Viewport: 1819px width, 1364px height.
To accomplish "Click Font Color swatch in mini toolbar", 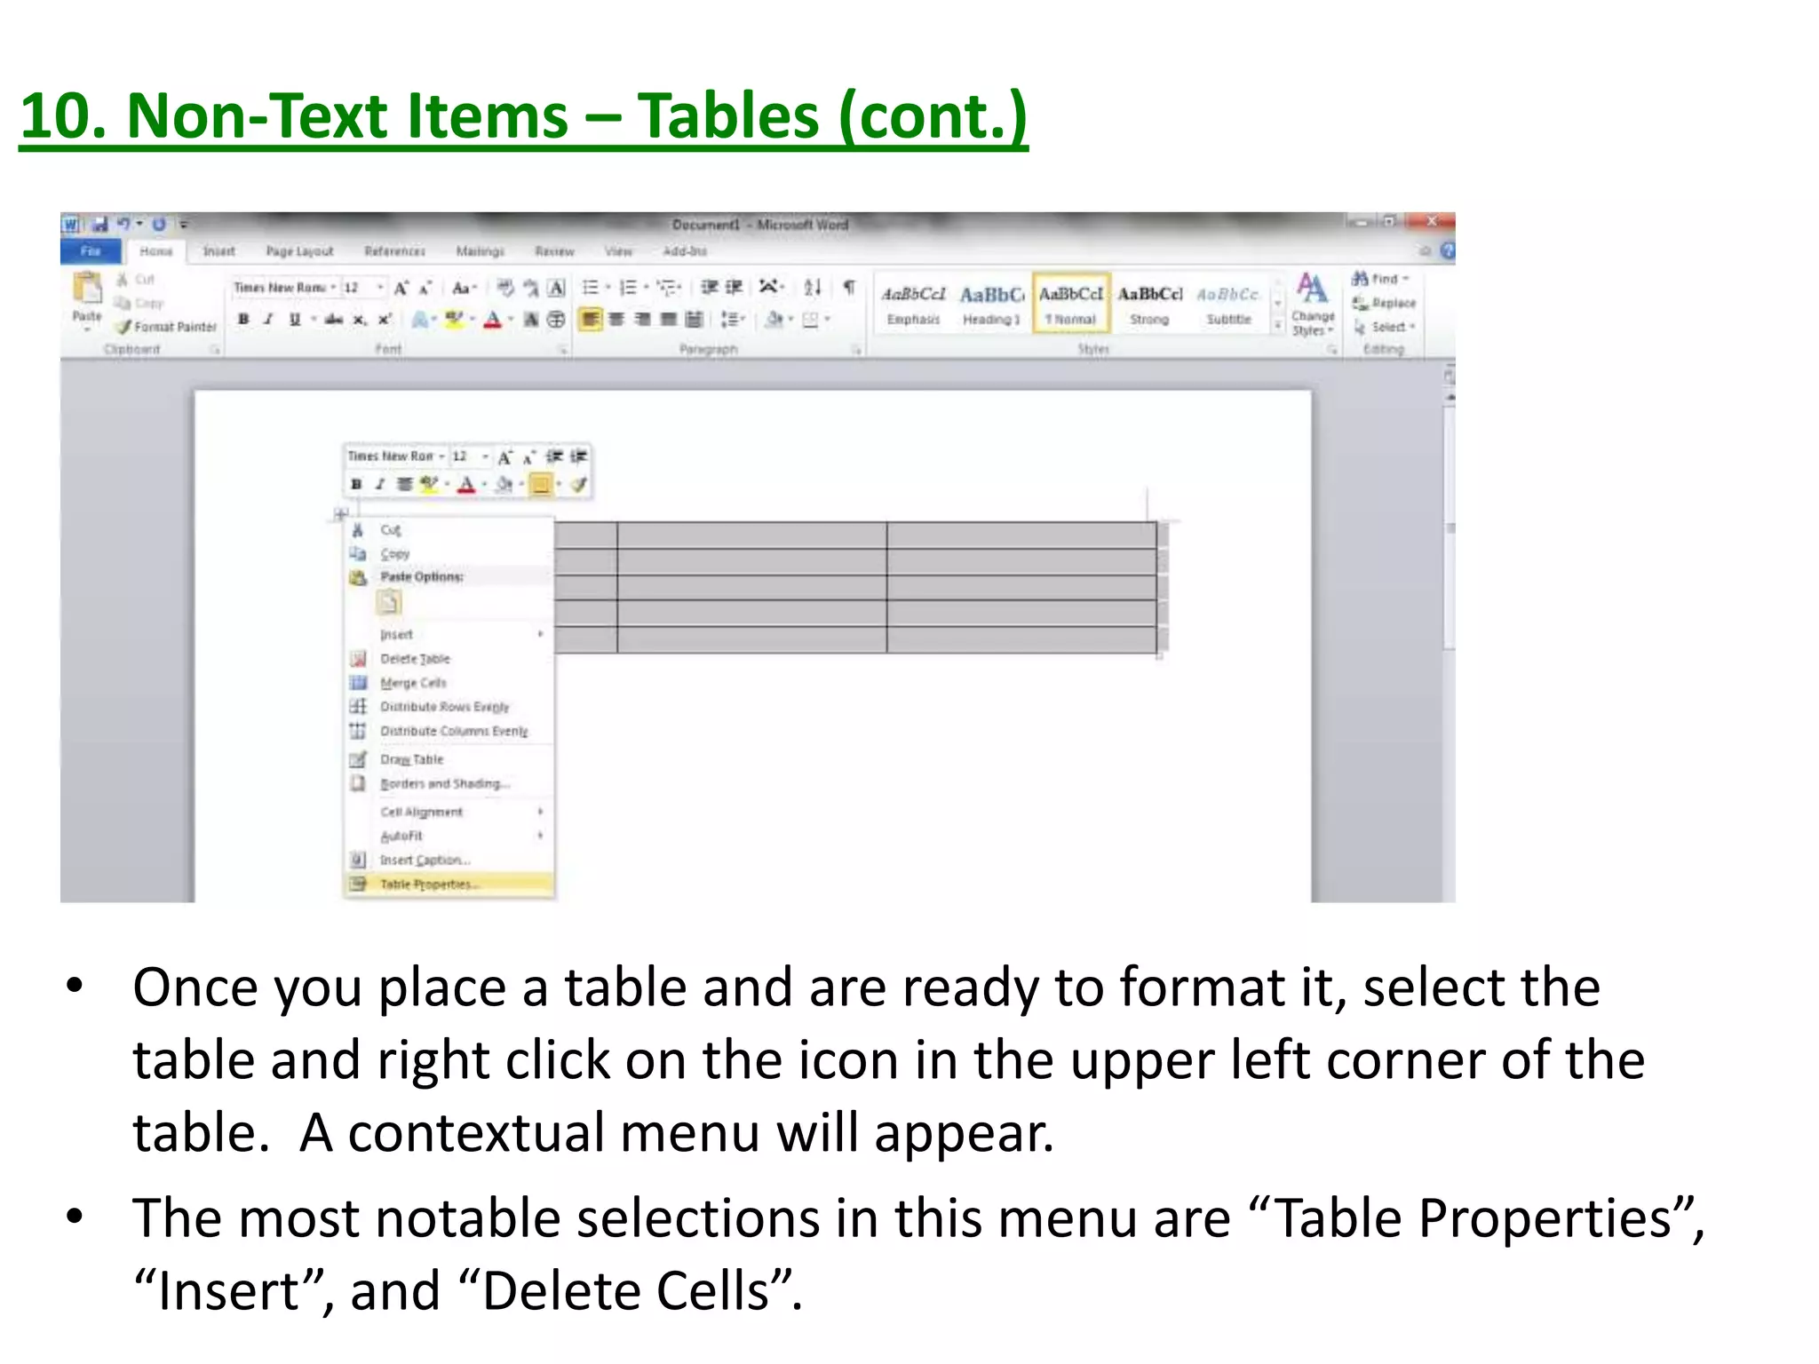I will tap(466, 484).
